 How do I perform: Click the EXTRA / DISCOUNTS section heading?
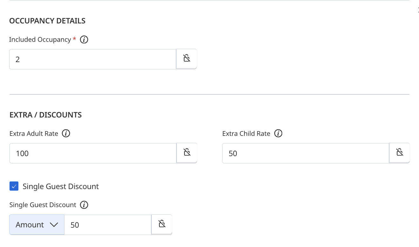point(46,115)
